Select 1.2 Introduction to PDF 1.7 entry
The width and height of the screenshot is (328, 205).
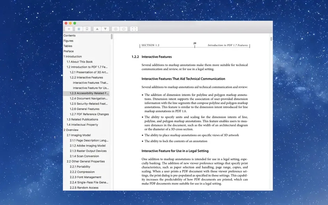pos(87,67)
